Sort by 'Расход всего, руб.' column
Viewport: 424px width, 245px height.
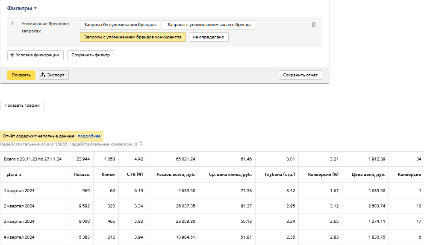176,175
